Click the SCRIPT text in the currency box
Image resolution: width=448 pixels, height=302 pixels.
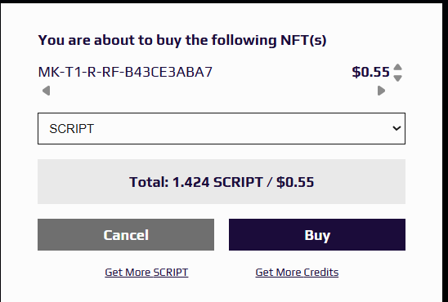tap(71, 129)
